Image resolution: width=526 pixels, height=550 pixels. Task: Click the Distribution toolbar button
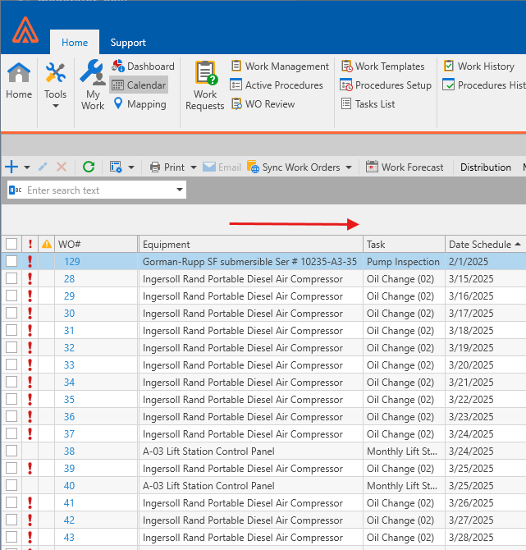pyautogui.click(x=485, y=167)
